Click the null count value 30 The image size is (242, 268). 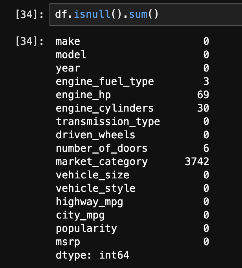point(203,108)
